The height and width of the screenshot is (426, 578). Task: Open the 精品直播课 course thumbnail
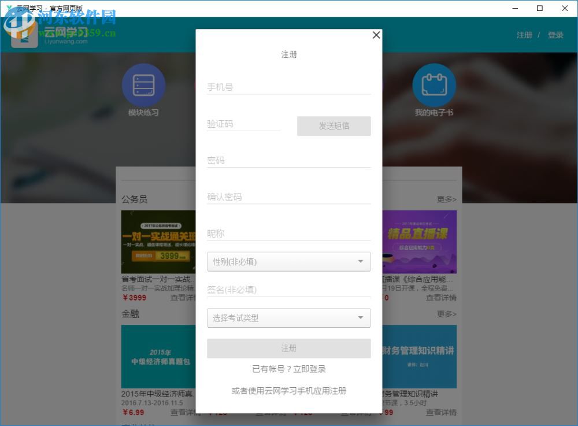tap(419, 242)
